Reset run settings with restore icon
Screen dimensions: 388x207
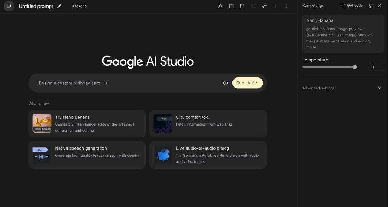371,5
